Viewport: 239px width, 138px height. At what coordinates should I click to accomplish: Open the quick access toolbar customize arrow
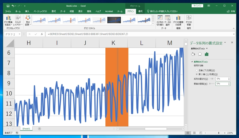(x=25, y=6)
